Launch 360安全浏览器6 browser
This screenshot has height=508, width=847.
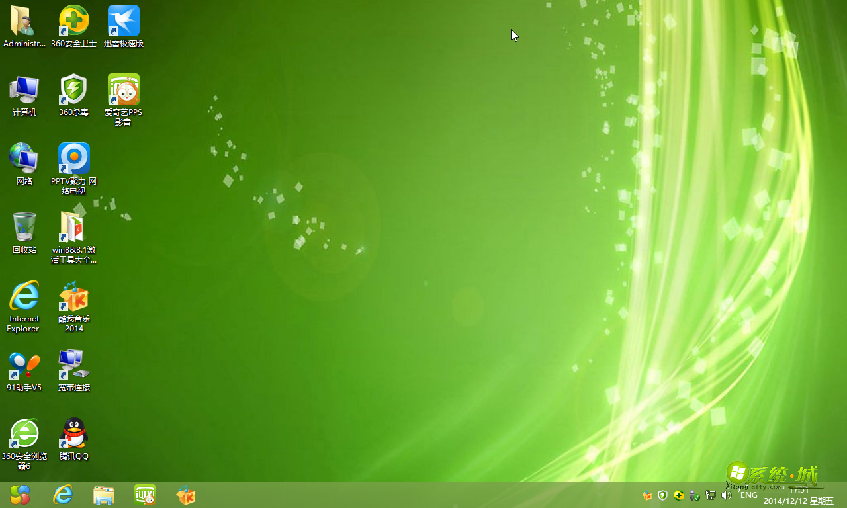24,433
